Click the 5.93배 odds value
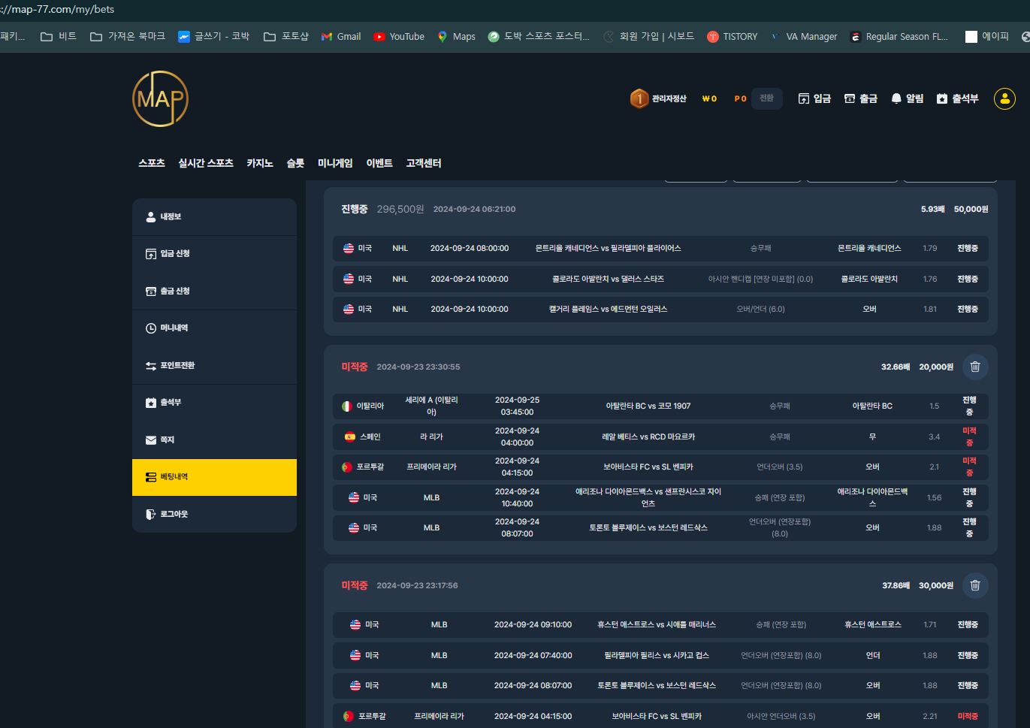1030x728 pixels. click(932, 209)
